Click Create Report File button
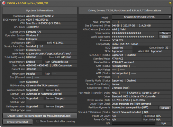Image resolution: width=173 pixels, height=127 pixels. point(40,116)
